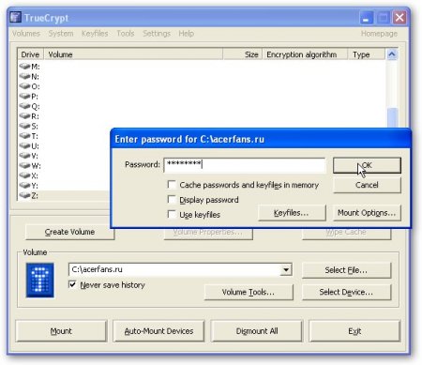
Task: Click the TrueCrypt volume logo icon
Action: 40,280
